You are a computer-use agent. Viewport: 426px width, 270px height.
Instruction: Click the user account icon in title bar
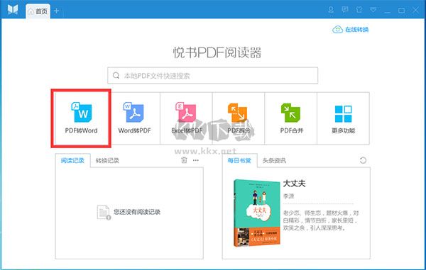(x=331, y=10)
